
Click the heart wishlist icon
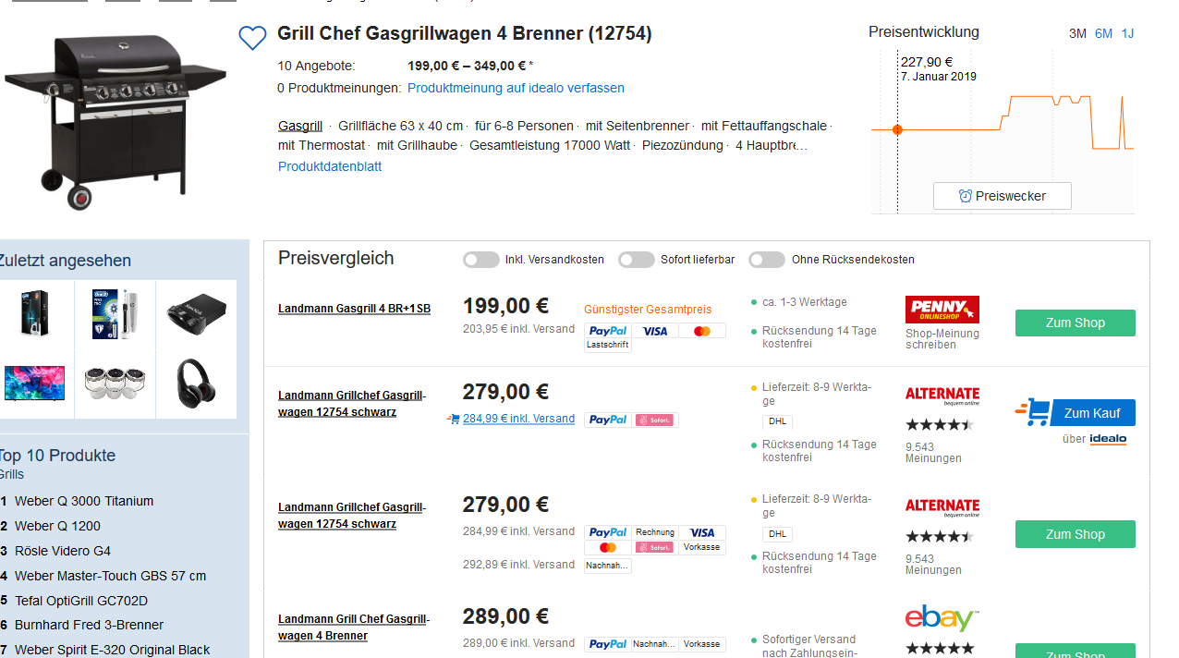tap(252, 38)
